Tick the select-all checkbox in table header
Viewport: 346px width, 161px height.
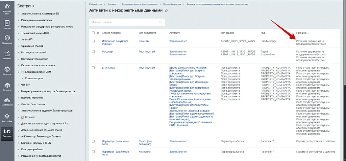pos(93,33)
